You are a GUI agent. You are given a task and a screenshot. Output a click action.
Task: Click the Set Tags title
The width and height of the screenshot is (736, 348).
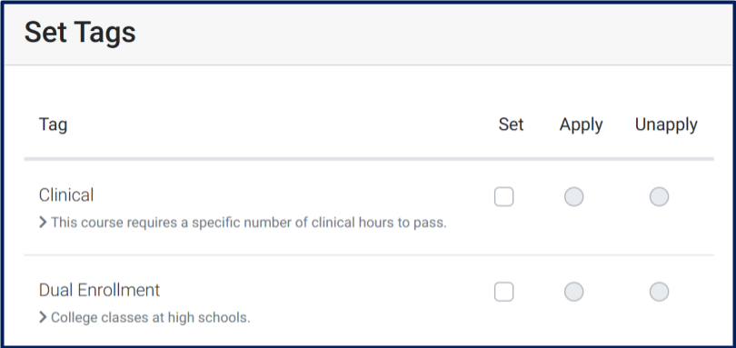coord(80,33)
